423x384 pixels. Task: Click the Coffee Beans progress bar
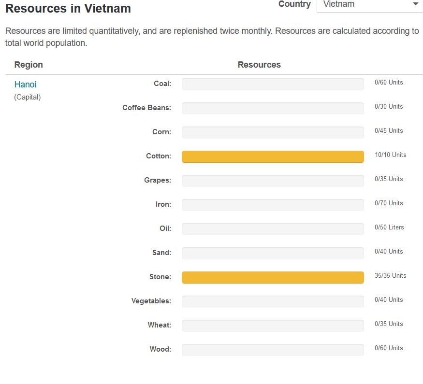tap(273, 108)
